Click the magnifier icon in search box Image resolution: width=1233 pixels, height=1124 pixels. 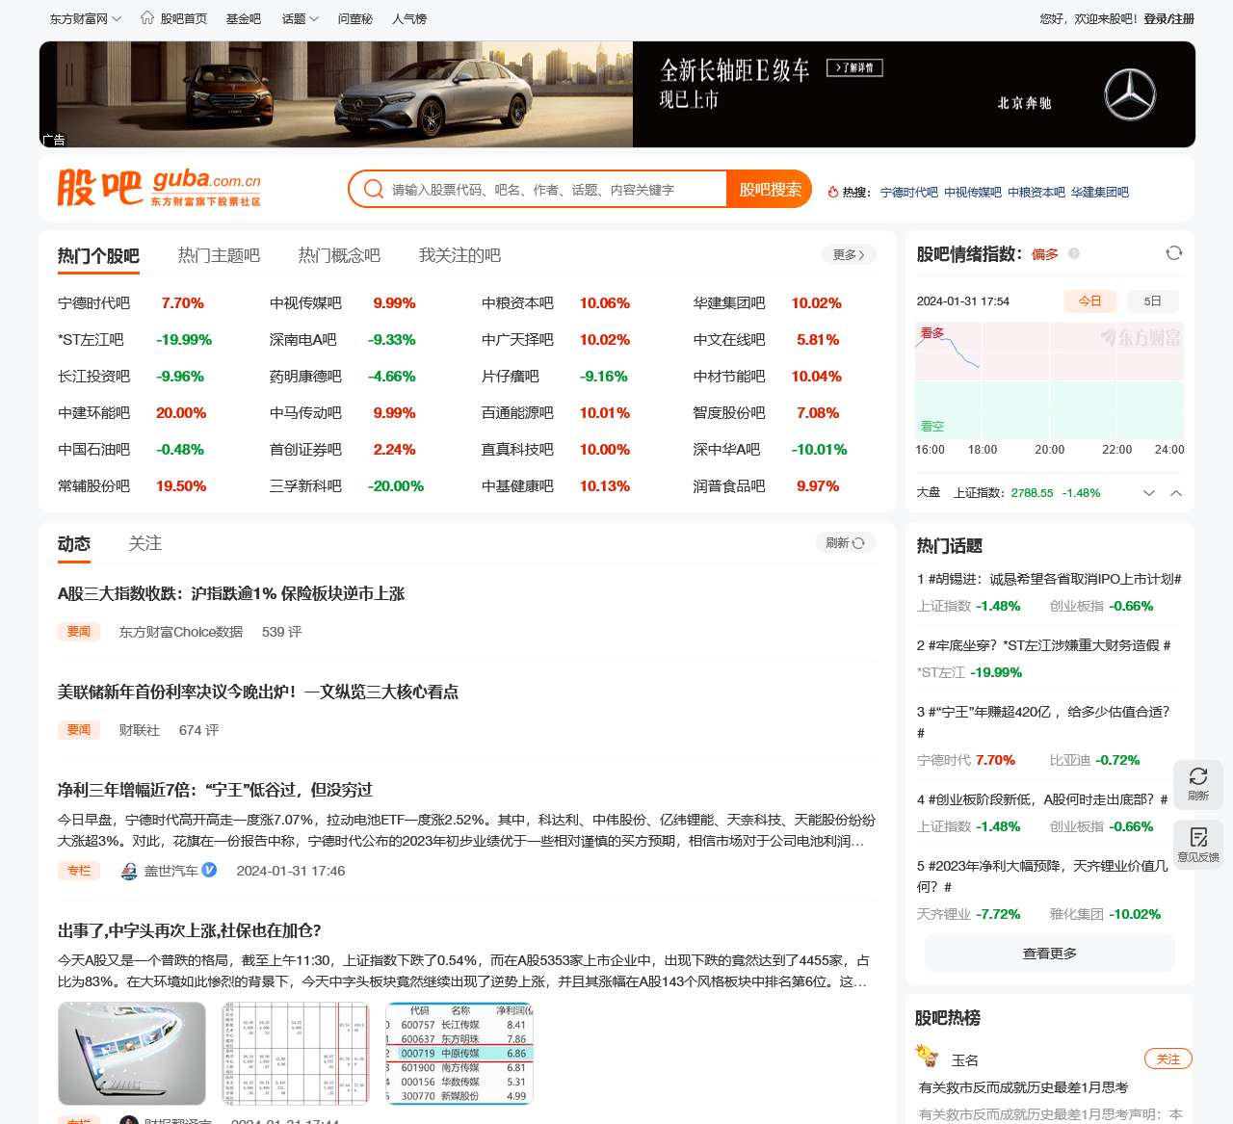[x=374, y=189]
